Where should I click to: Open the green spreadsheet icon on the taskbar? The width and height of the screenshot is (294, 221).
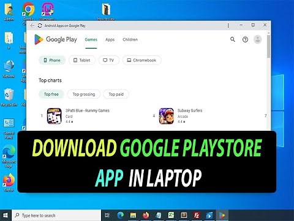click(x=171, y=215)
